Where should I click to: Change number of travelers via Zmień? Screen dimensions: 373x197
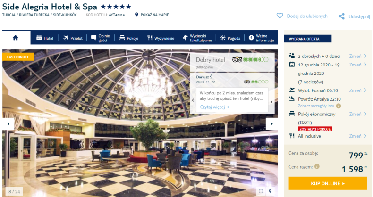pyautogui.click(x=357, y=56)
